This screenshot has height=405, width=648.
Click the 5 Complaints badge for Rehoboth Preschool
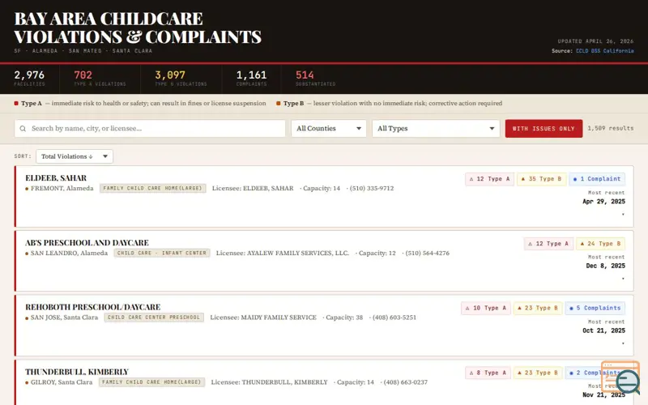pyautogui.click(x=595, y=308)
